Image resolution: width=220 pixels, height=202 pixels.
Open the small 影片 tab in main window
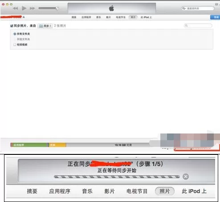pyautogui.click(x=109, y=17)
